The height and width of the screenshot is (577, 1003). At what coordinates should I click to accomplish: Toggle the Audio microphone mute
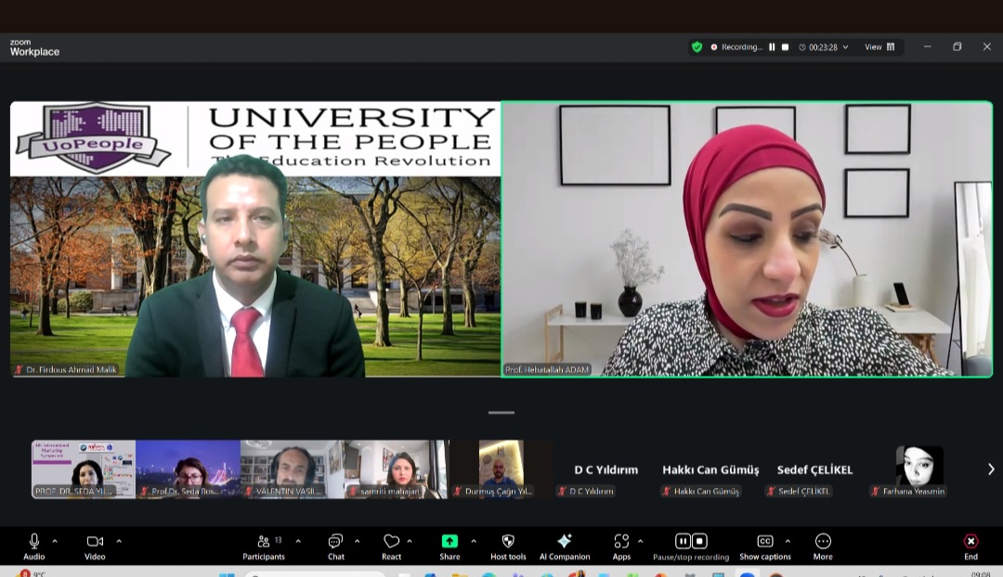click(34, 542)
